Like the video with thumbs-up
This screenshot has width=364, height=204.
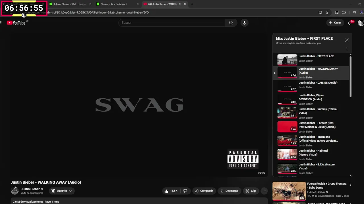click(171, 191)
